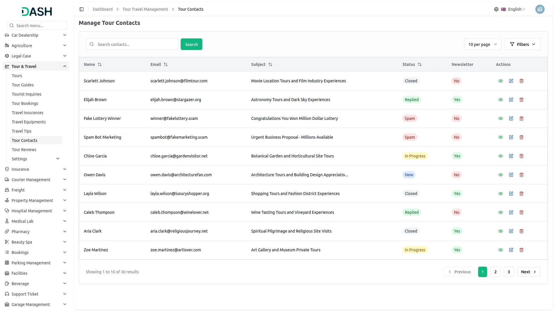View Aria Clark contact eye icon
555x312 pixels.
click(500, 231)
